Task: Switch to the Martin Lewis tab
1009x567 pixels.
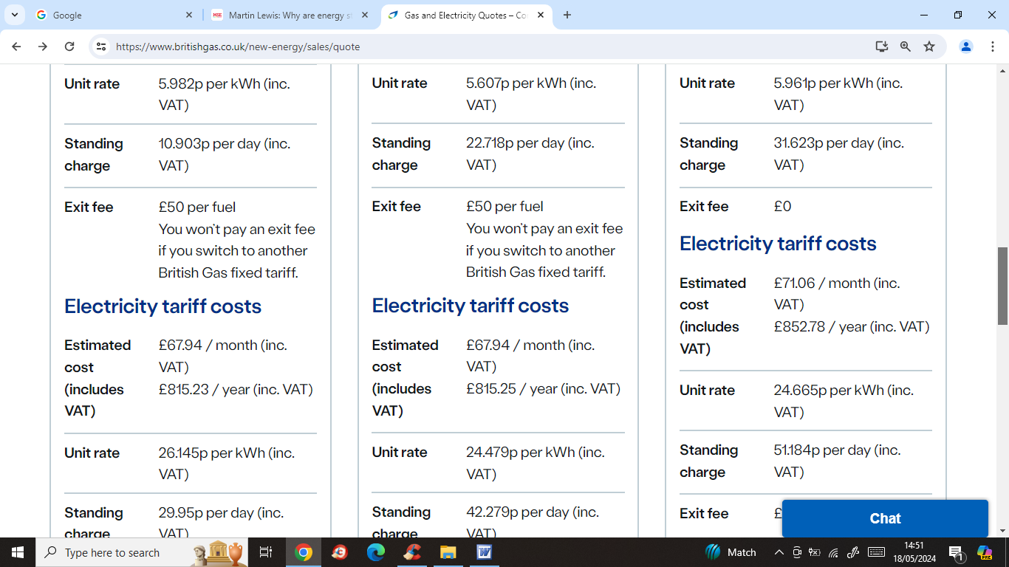Action: point(291,15)
